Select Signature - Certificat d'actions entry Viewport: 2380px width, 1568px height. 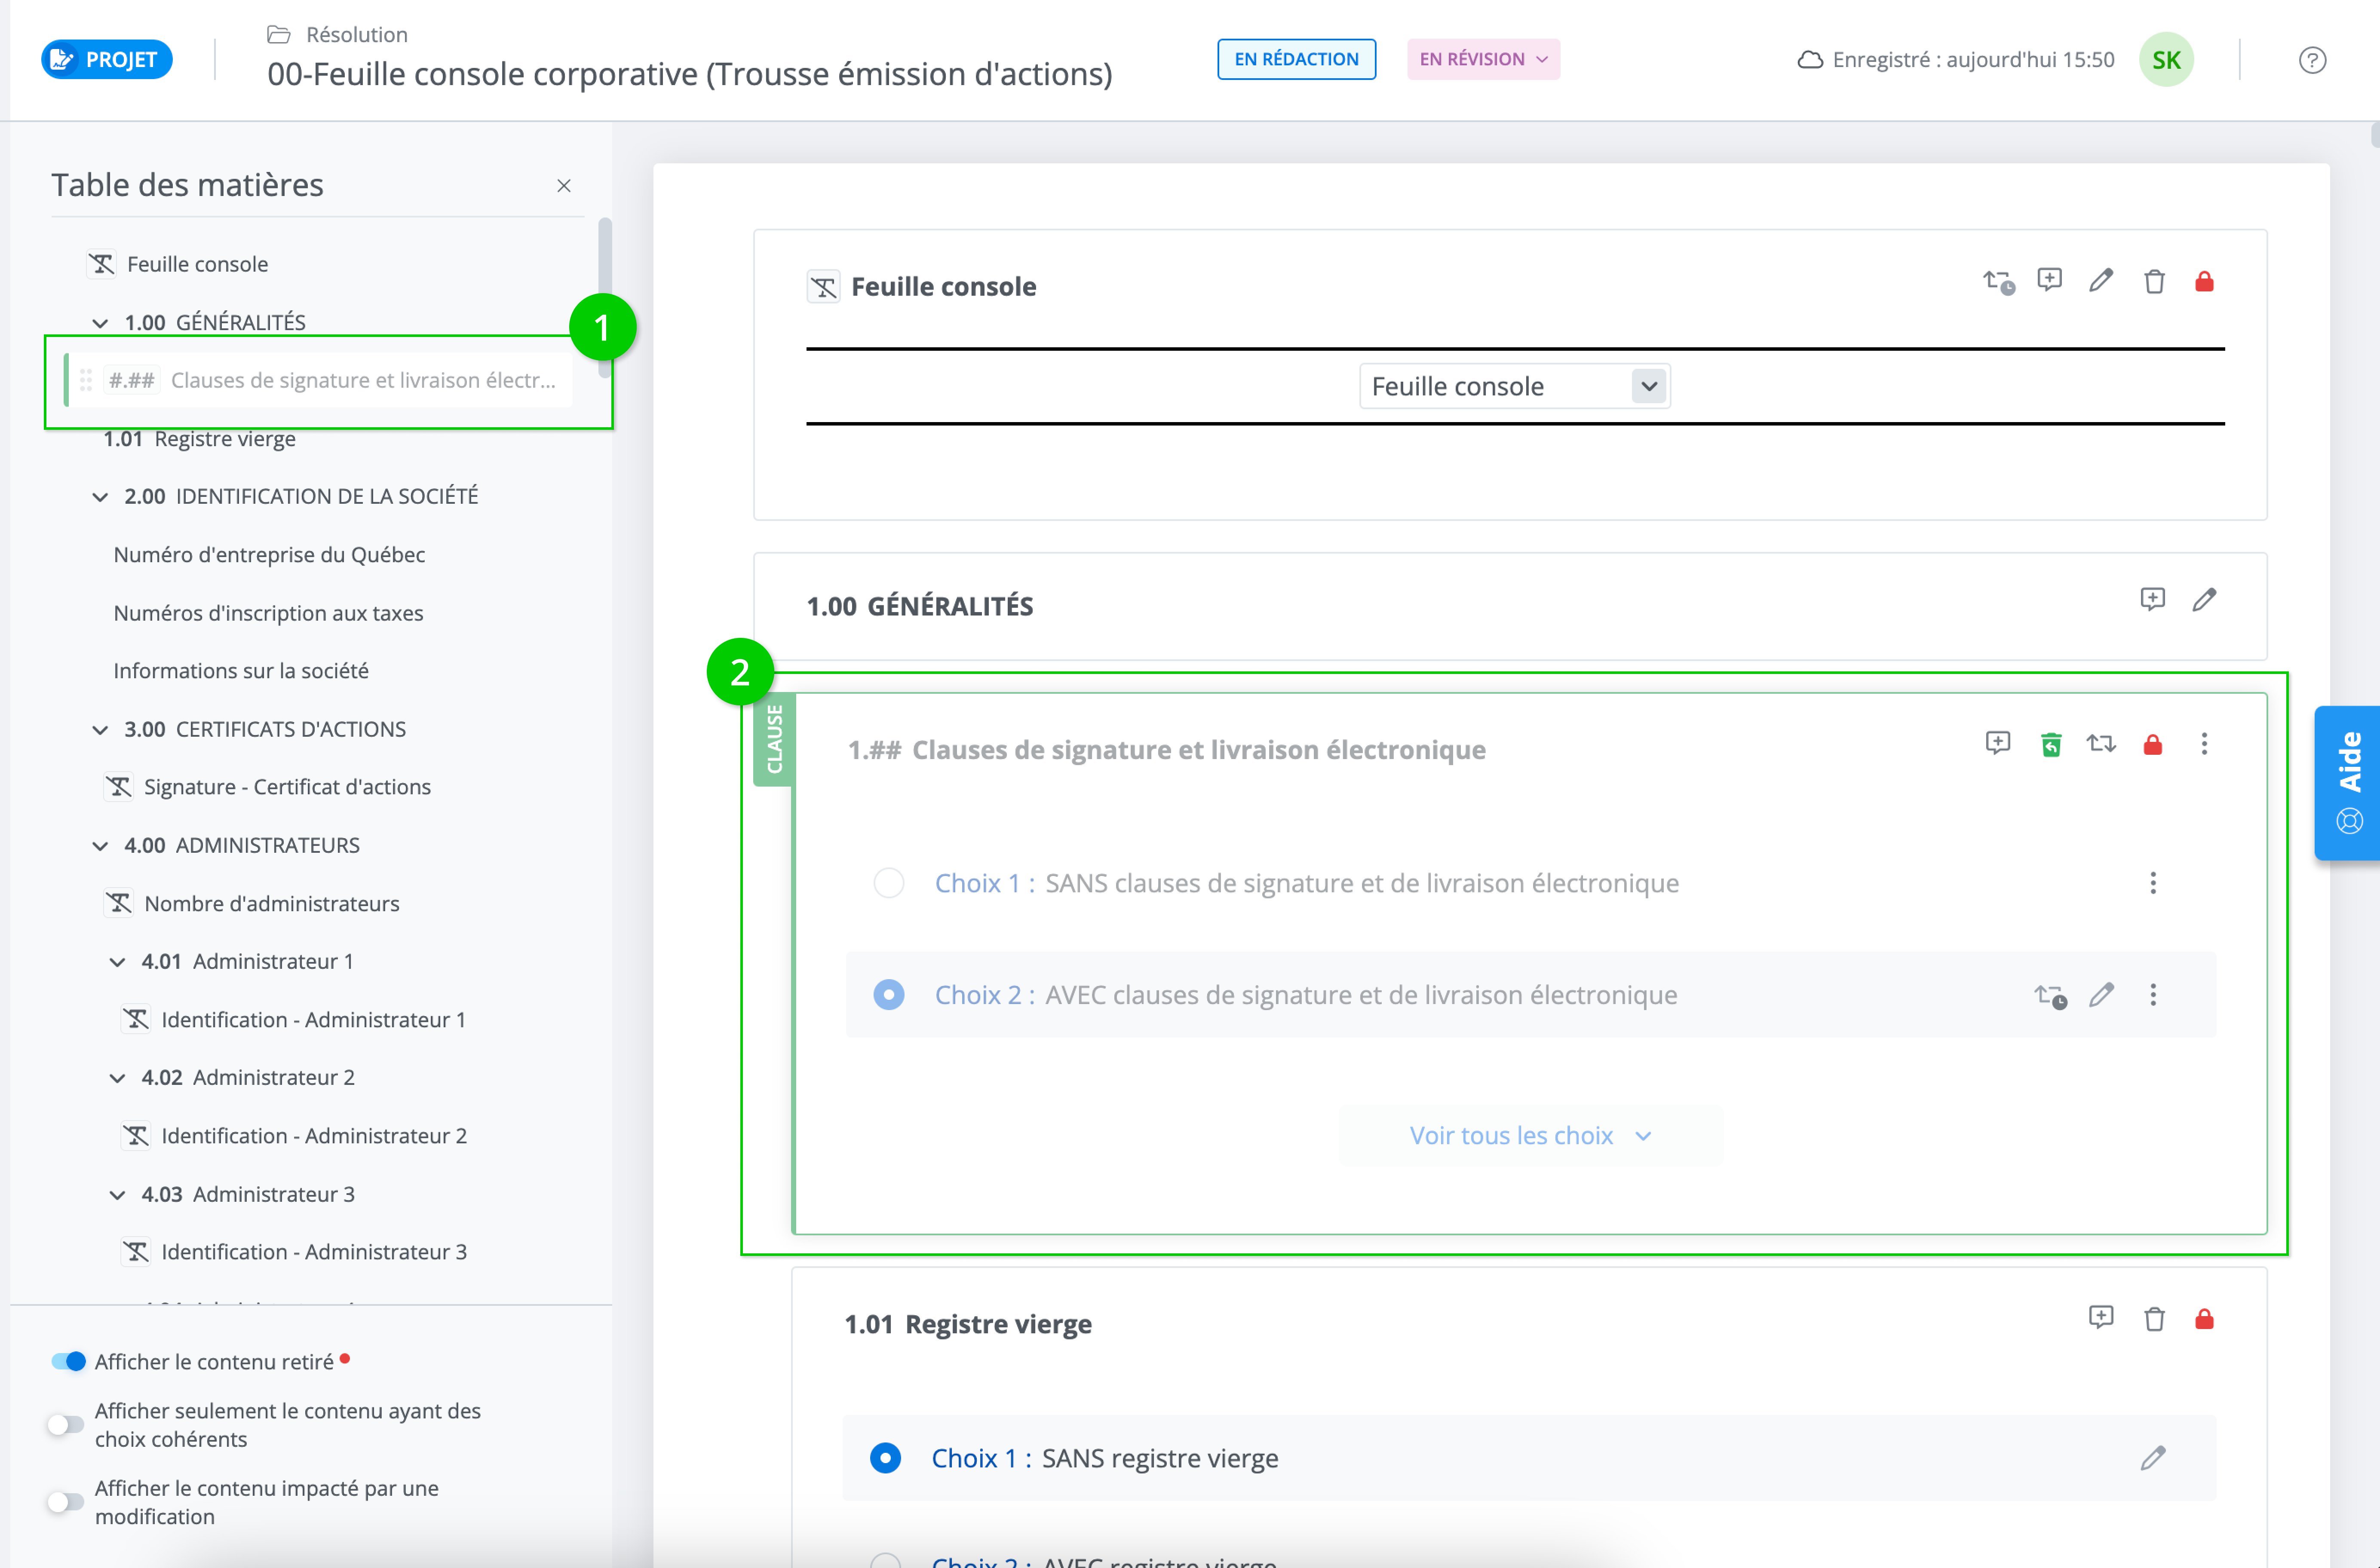tap(287, 787)
